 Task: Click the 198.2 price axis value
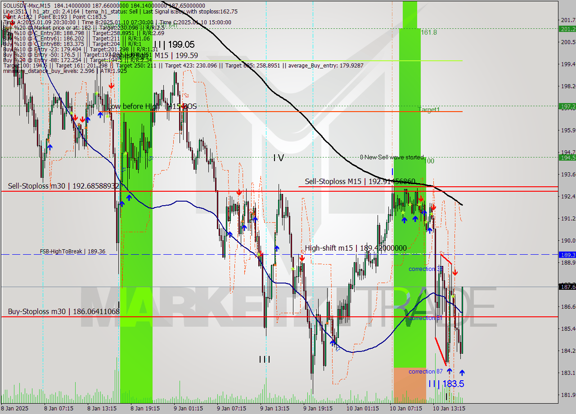coord(568,86)
